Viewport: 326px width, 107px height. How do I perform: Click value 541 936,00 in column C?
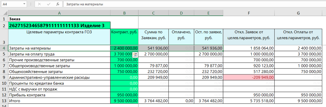pyautogui.click(x=153, y=48)
